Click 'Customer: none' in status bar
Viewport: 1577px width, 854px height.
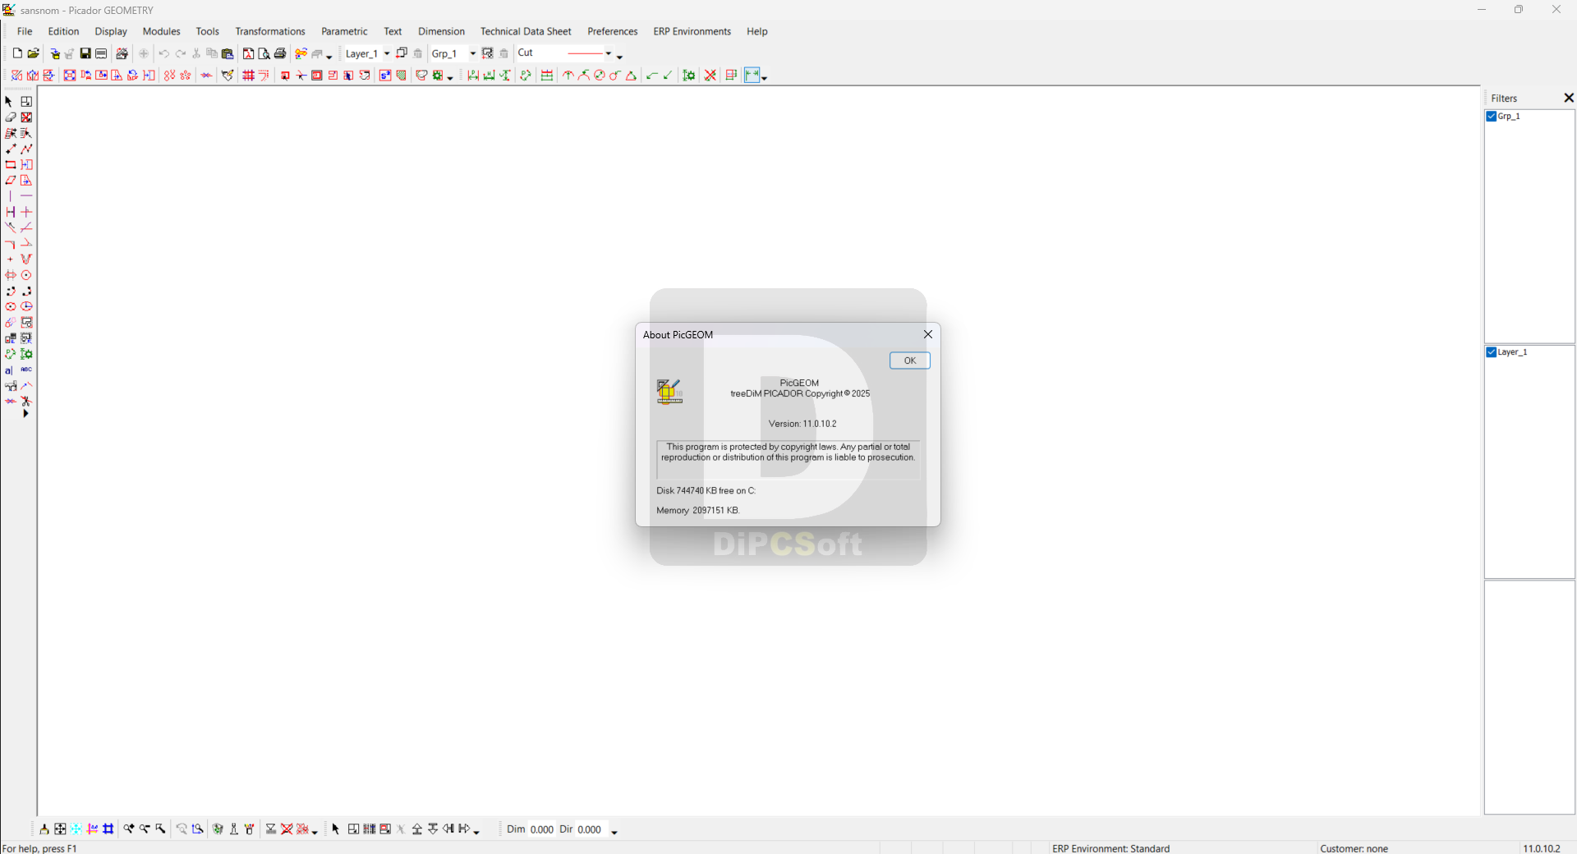click(1354, 848)
